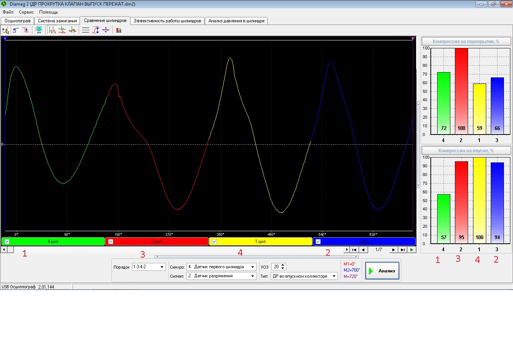Click the vertical amplitude scale icon

(x=96, y=30)
